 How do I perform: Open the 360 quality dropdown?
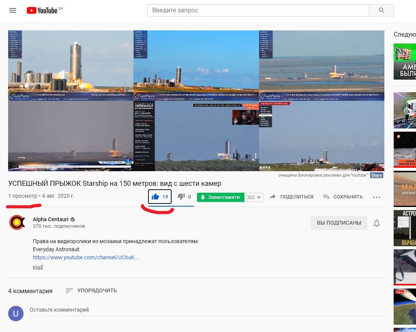coord(254,197)
